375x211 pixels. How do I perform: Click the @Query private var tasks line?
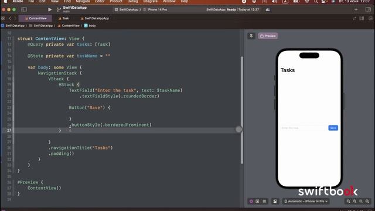[69, 45]
